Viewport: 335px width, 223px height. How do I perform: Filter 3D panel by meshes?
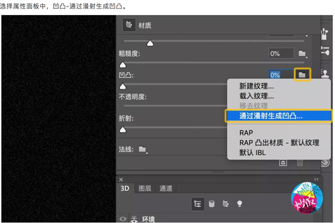[212, 204]
